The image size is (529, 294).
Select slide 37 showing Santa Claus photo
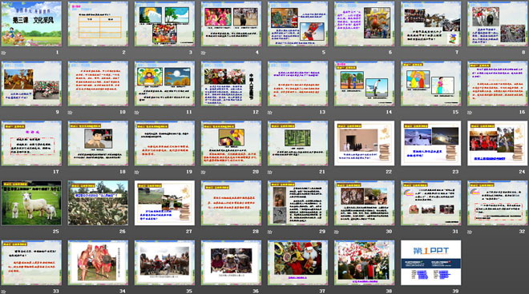[298, 263]
